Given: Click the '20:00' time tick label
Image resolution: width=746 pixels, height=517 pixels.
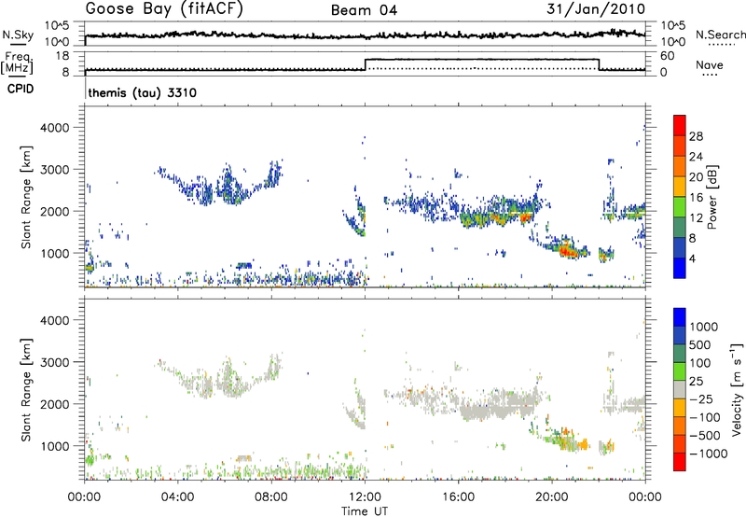Looking at the screenshot, I should 551,497.
